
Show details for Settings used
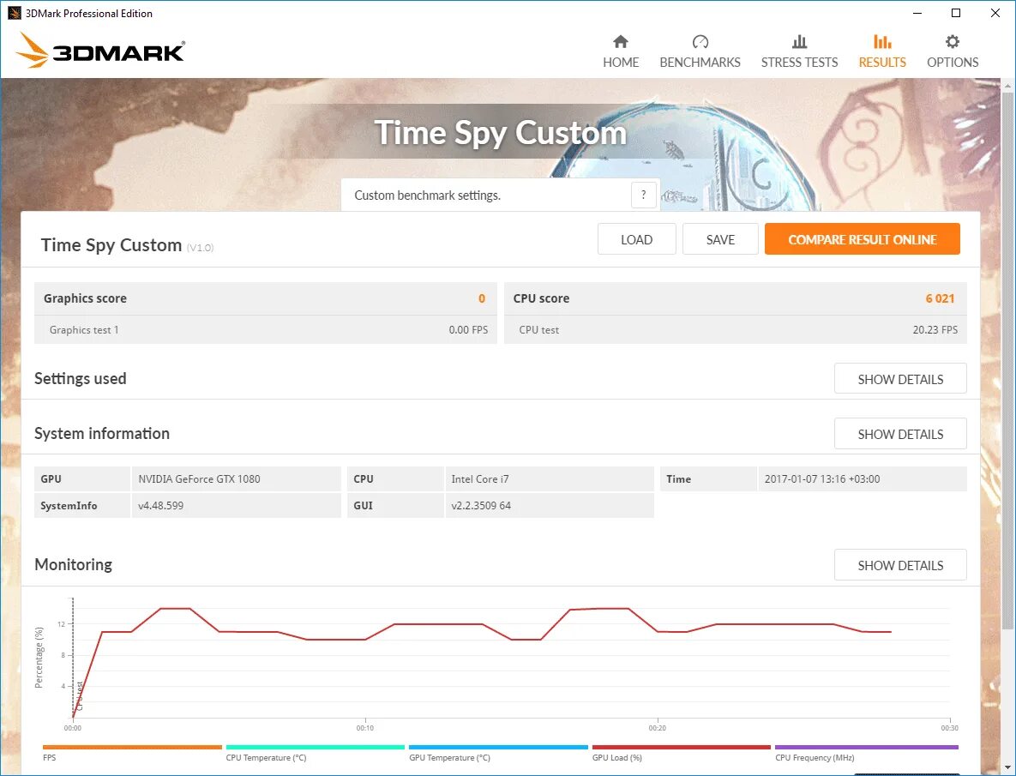(x=900, y=379)
